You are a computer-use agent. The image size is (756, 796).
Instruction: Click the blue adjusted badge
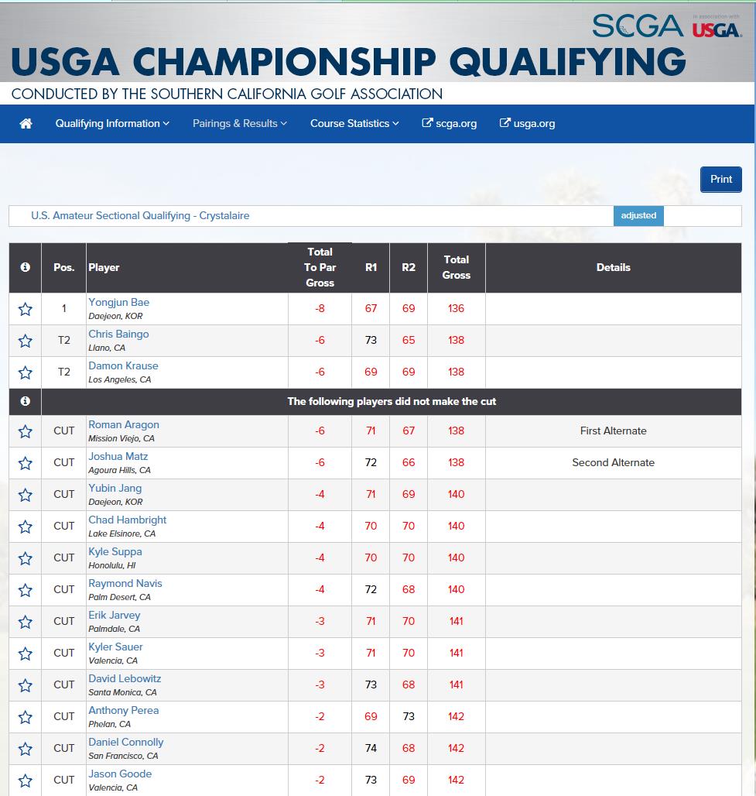pos(638,216)
